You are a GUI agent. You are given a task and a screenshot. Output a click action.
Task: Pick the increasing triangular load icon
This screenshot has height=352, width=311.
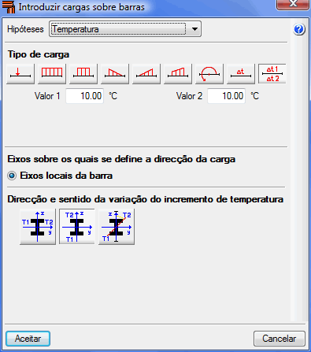tap(146, 74)
